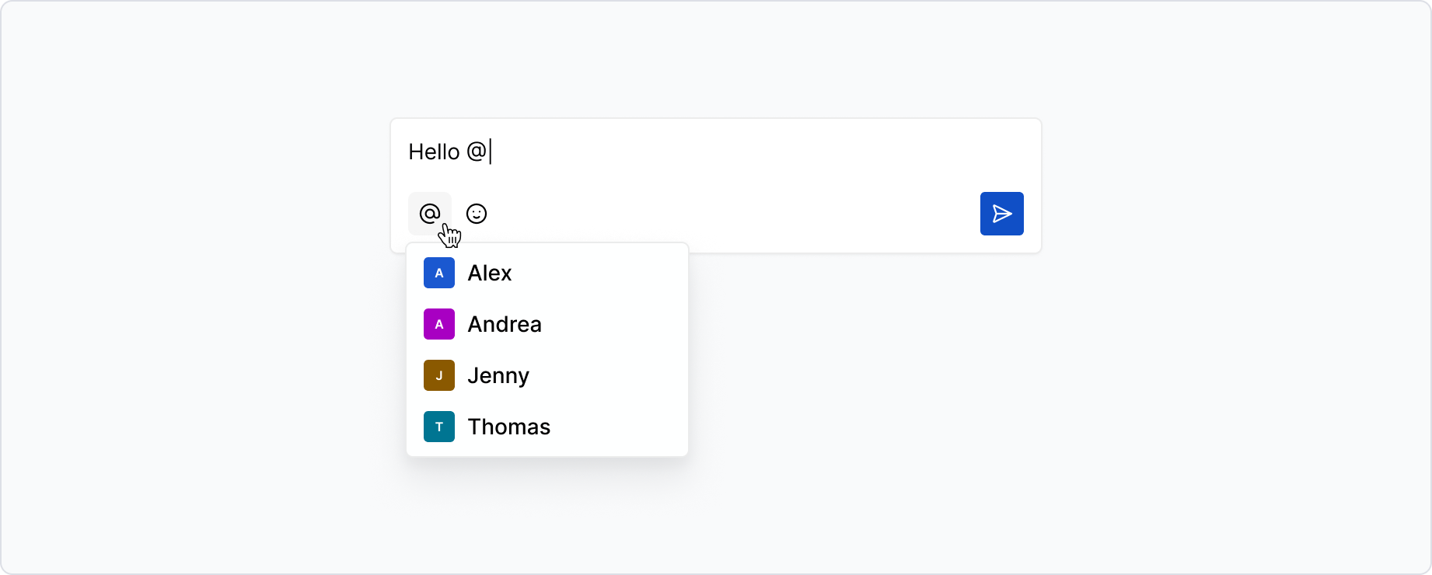
Task: Select Thomas's teal avatar icon
Action: click(x=439, y=427)
